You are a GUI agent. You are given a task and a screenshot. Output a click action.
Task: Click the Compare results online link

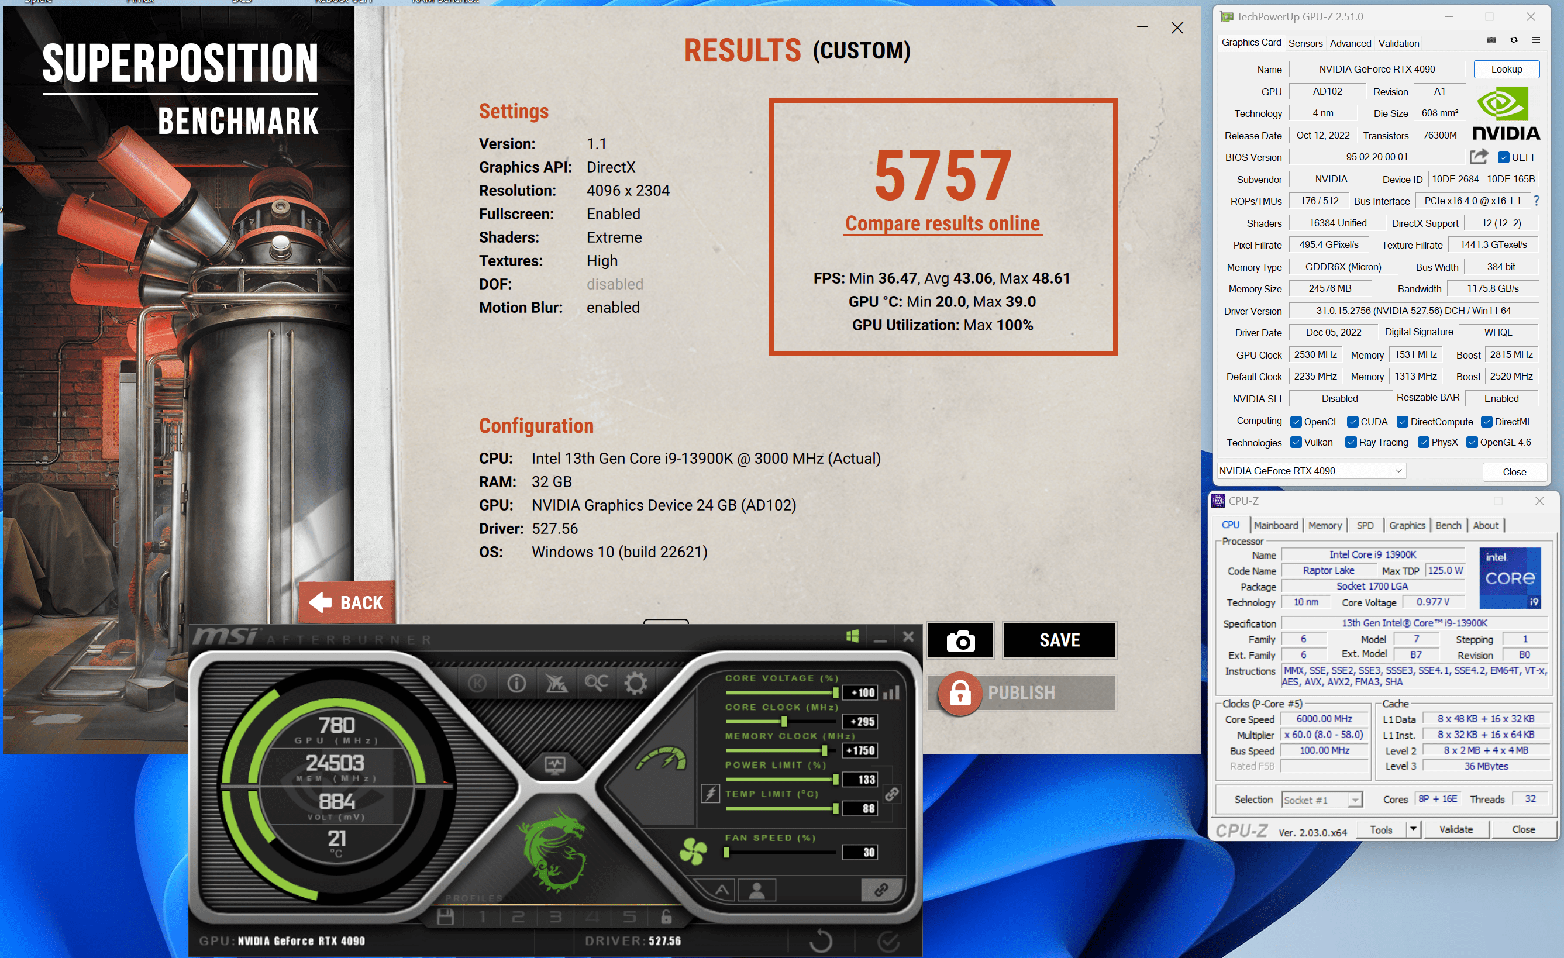coord(942,223)
